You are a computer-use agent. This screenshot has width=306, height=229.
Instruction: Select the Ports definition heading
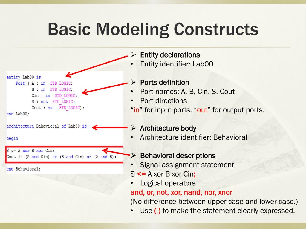(x=165, y=82)
